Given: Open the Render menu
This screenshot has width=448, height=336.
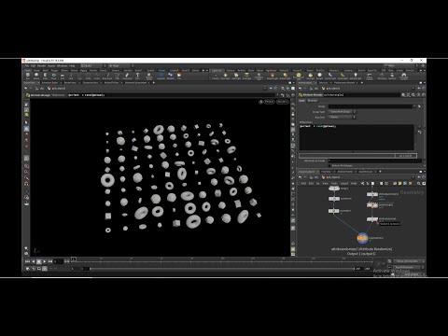Looking at the screenshot, I should pyautogui.click(x=41, y=66).
